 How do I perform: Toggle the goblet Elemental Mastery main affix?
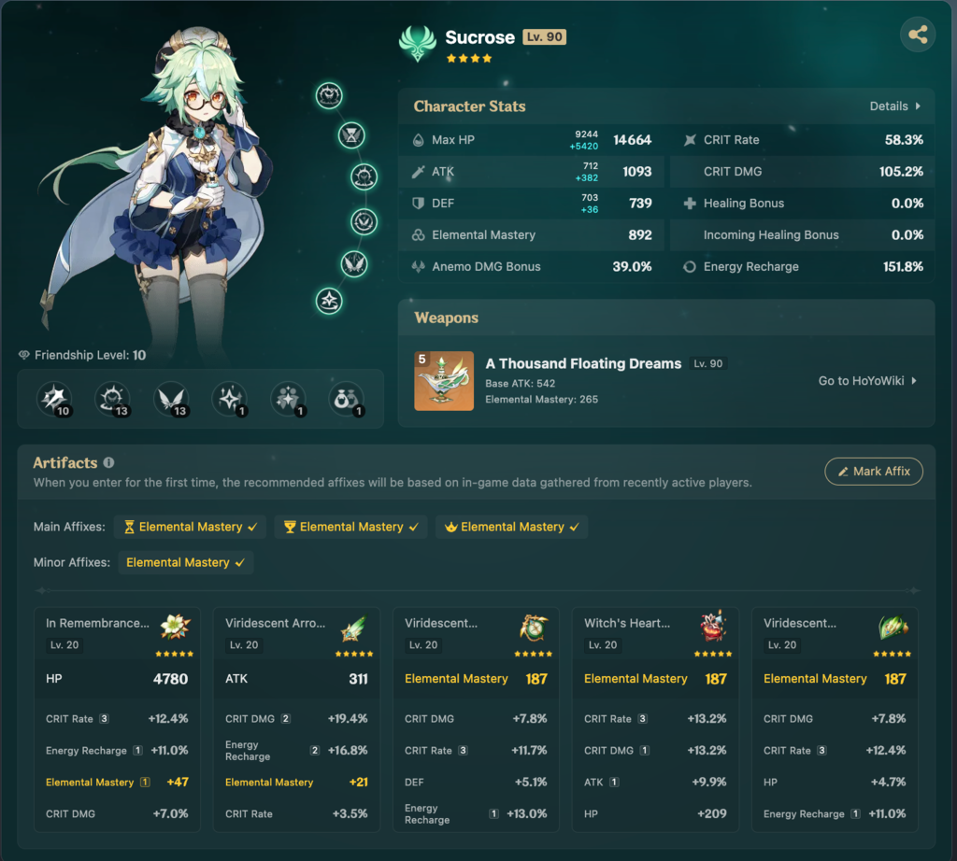(351, 527)
